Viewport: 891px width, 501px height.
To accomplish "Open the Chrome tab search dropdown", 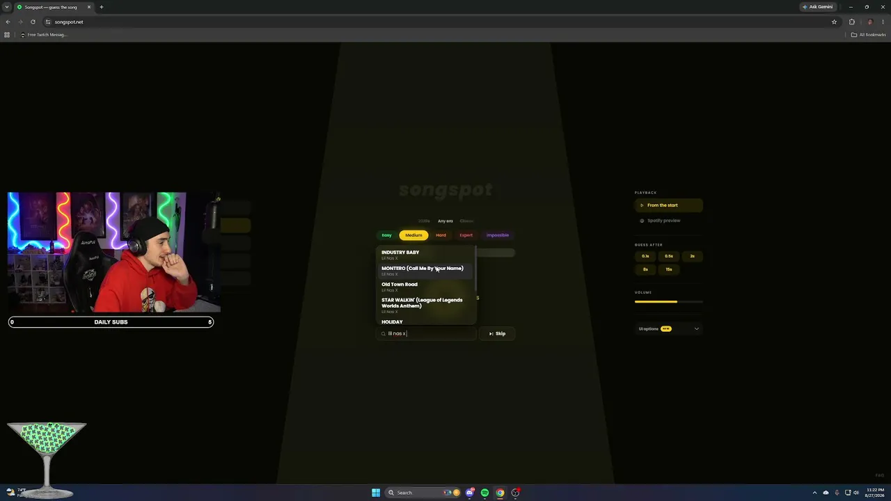I will tap(7, 7).
